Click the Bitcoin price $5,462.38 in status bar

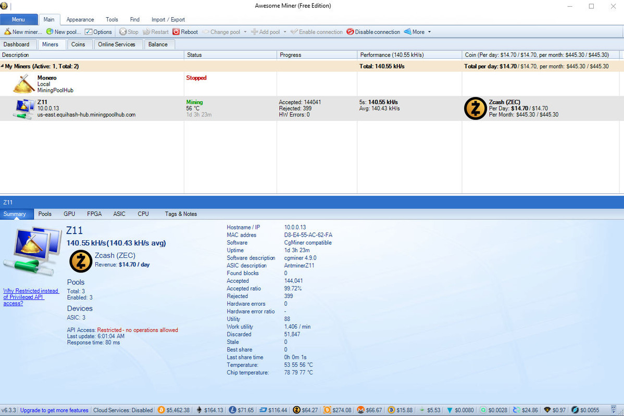(174, 410)
